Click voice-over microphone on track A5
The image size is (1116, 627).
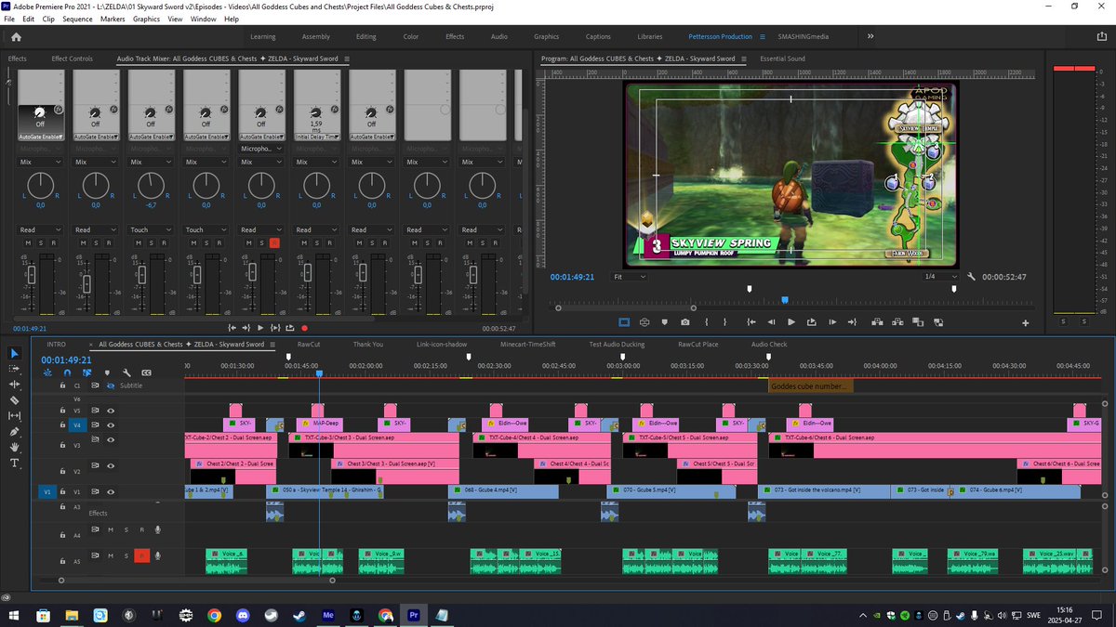(x=157, y=555)
